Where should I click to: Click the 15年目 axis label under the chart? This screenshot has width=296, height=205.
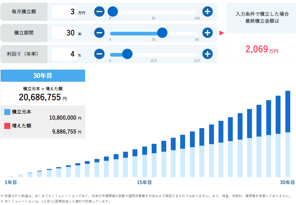coord(144,182)
